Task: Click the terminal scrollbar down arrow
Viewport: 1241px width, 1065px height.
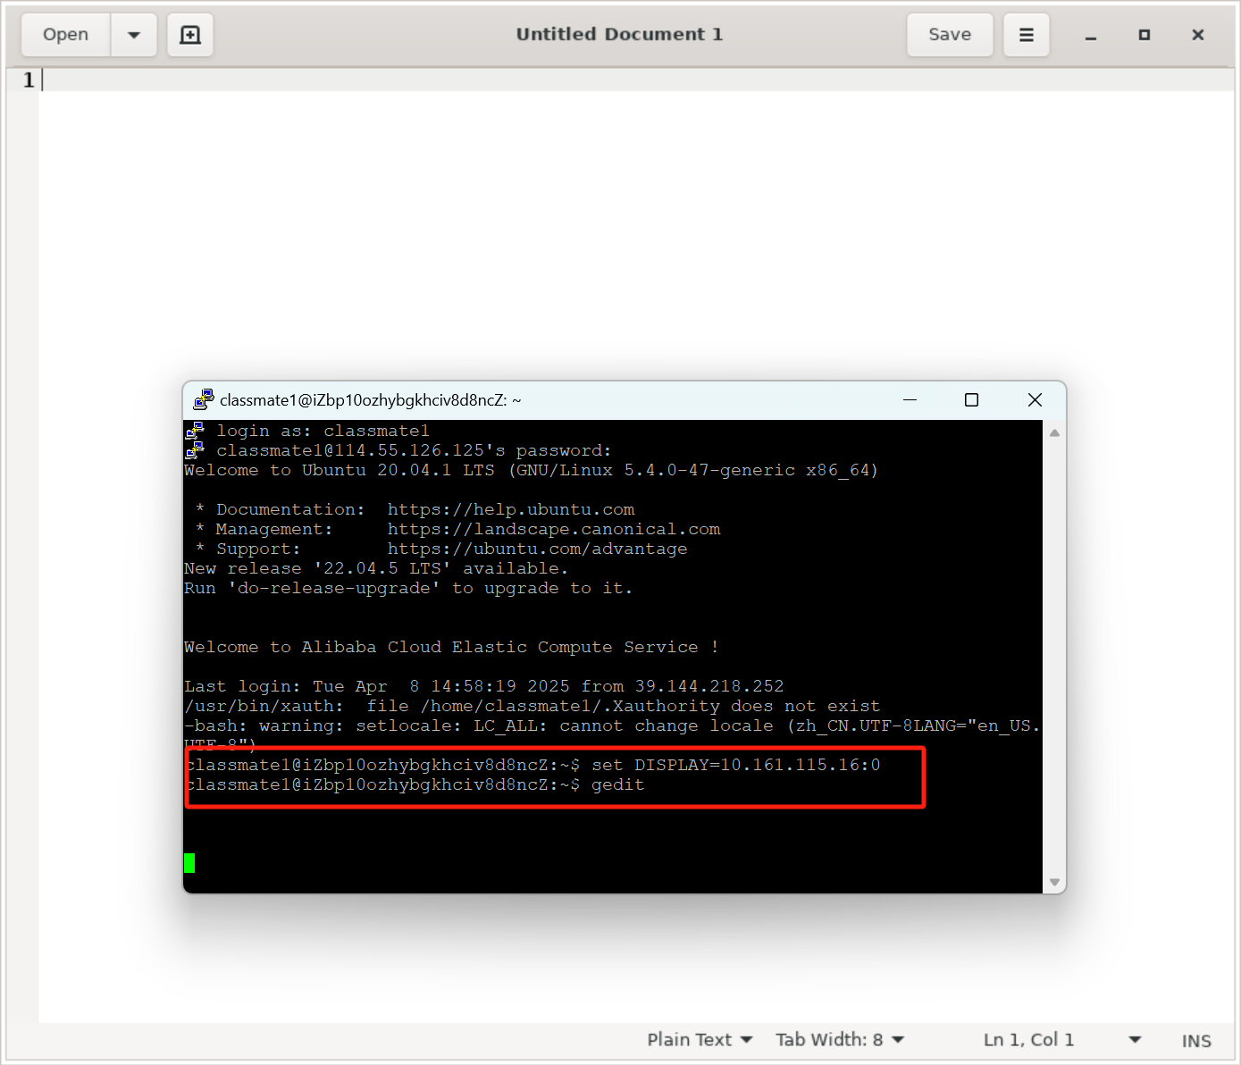Action: pyautogui.click(x=1054, y=882)
